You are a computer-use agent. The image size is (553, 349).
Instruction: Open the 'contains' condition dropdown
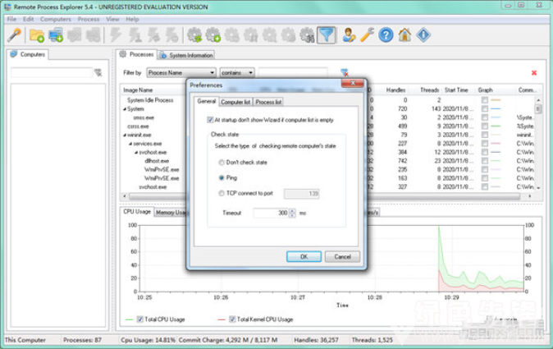pos(236,73)
